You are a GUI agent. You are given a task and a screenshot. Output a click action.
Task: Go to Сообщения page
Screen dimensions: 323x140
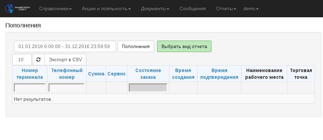(x=192, y=8)
